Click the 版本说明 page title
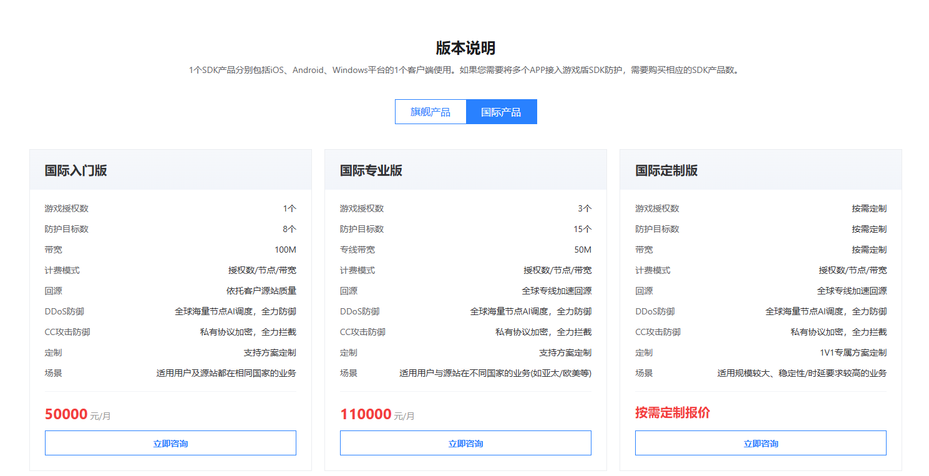929x476 pixels. 465,48
